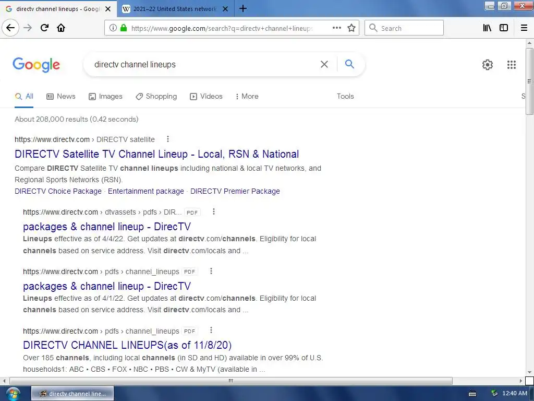534x401 pixels.
Task: Click the horizontal scrollbar thumb
Action: tap(231, 381)
